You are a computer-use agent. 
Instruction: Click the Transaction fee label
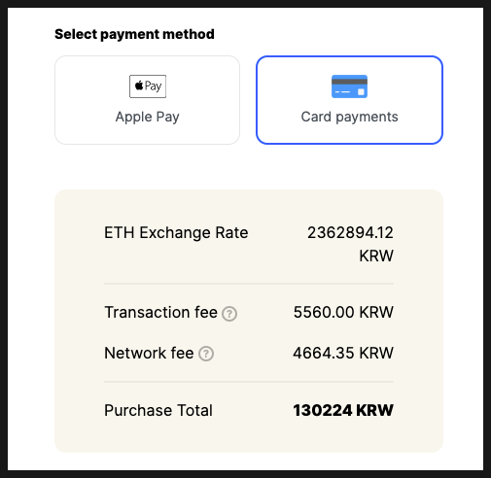tap(160, 313)
